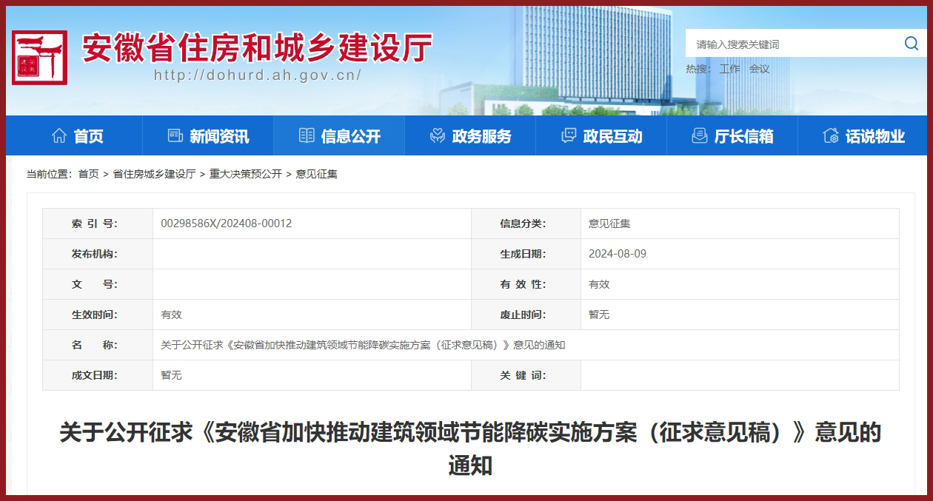The width and height of the screenshot is (933, 501).
Task: Open the 政务服务 navigation tab
Action: pos(470,136)
